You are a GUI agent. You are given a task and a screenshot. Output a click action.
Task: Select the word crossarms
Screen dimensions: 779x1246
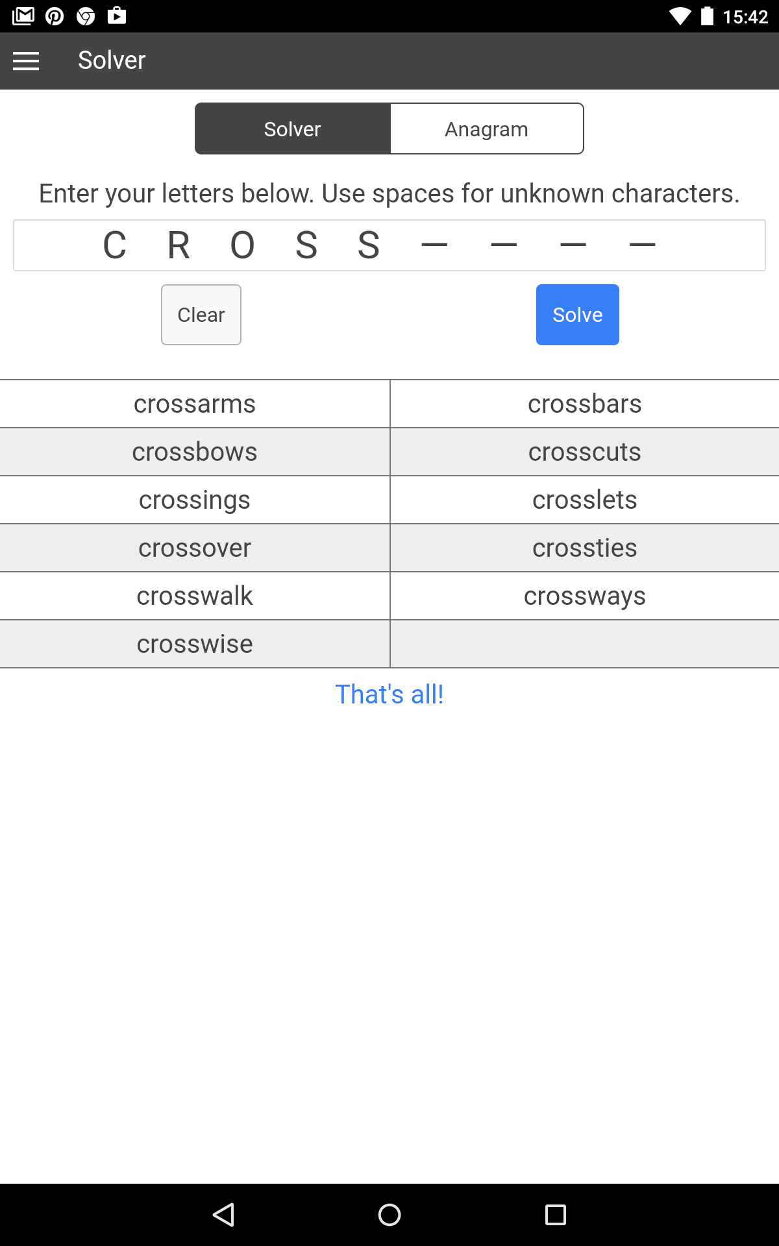[x=195, y=404]
